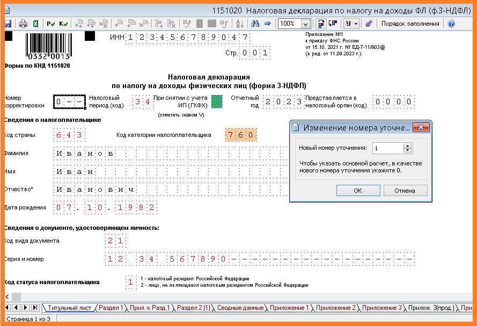Switch to Раздел 1 tab
This screenshot has height=326, width=477.
point(111,308)
